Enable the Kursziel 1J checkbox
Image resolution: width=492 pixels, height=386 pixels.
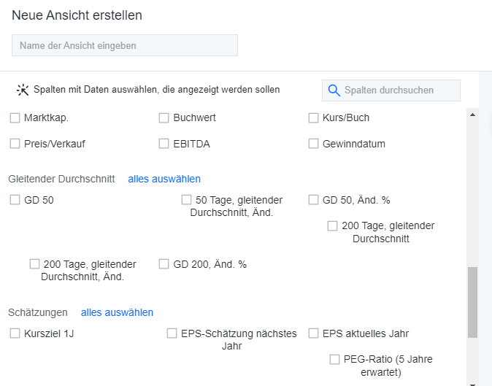[x=15, y=333]
